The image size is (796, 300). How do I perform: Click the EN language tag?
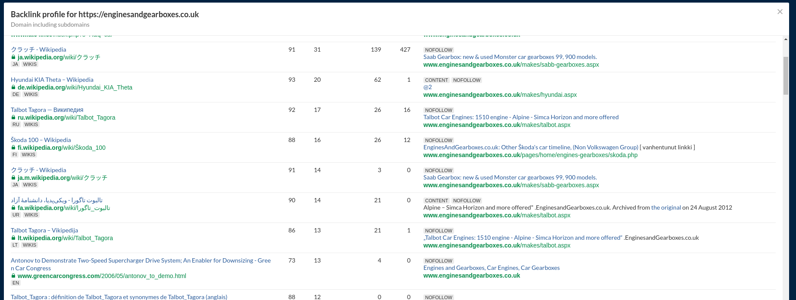16,283
